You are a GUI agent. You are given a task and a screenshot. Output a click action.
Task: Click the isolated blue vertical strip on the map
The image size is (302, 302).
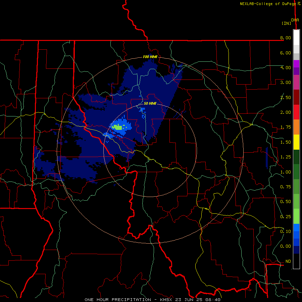point(267,158)
